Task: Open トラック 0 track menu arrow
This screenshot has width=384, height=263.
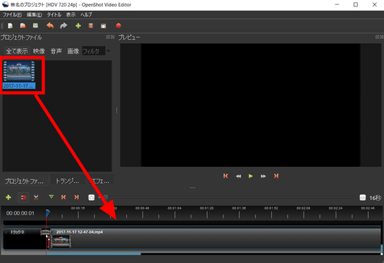Action: click(6, 232)
